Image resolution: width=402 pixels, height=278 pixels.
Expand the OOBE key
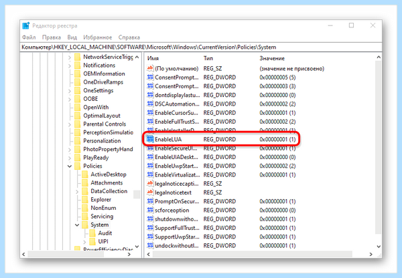point(70,99)
